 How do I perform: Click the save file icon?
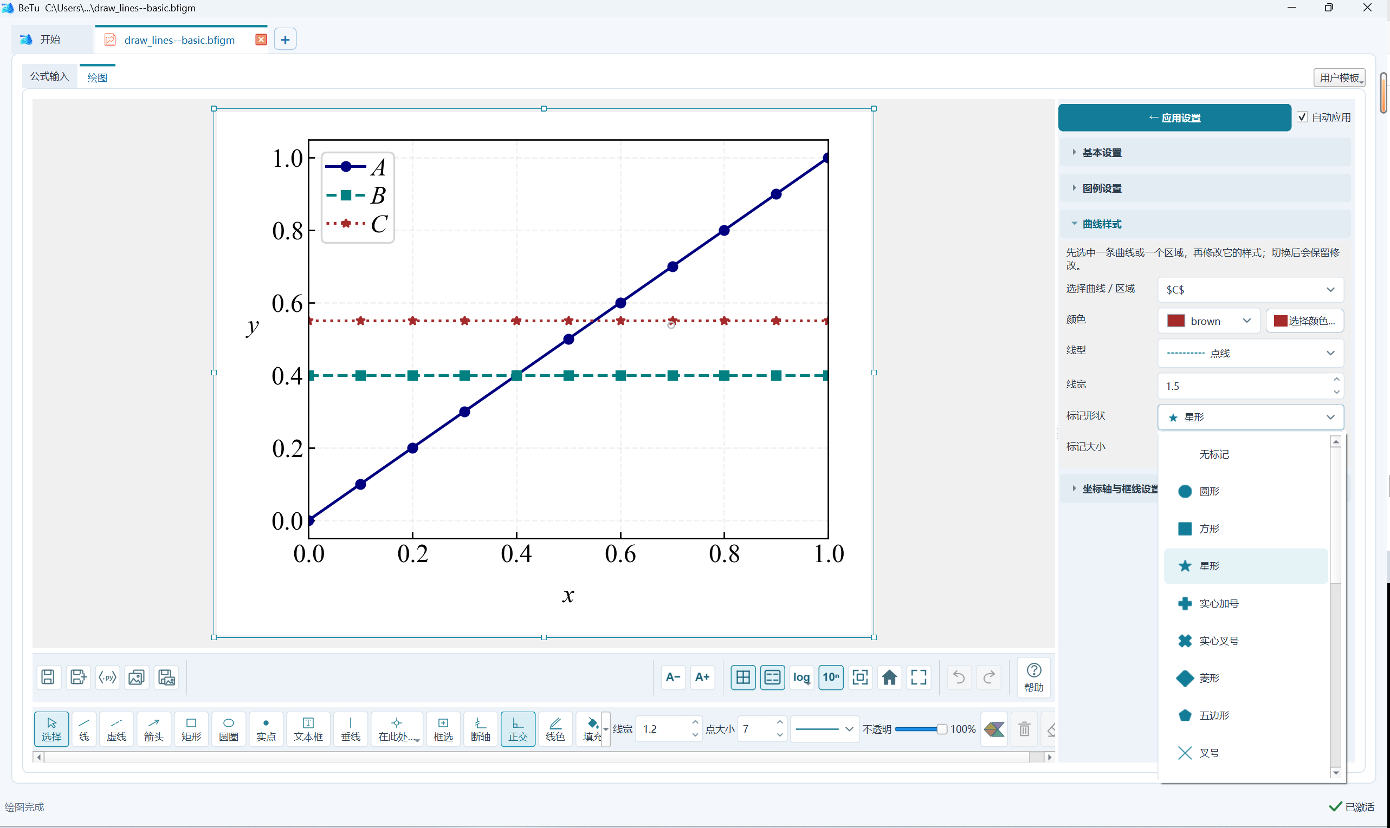coord(49,677)
